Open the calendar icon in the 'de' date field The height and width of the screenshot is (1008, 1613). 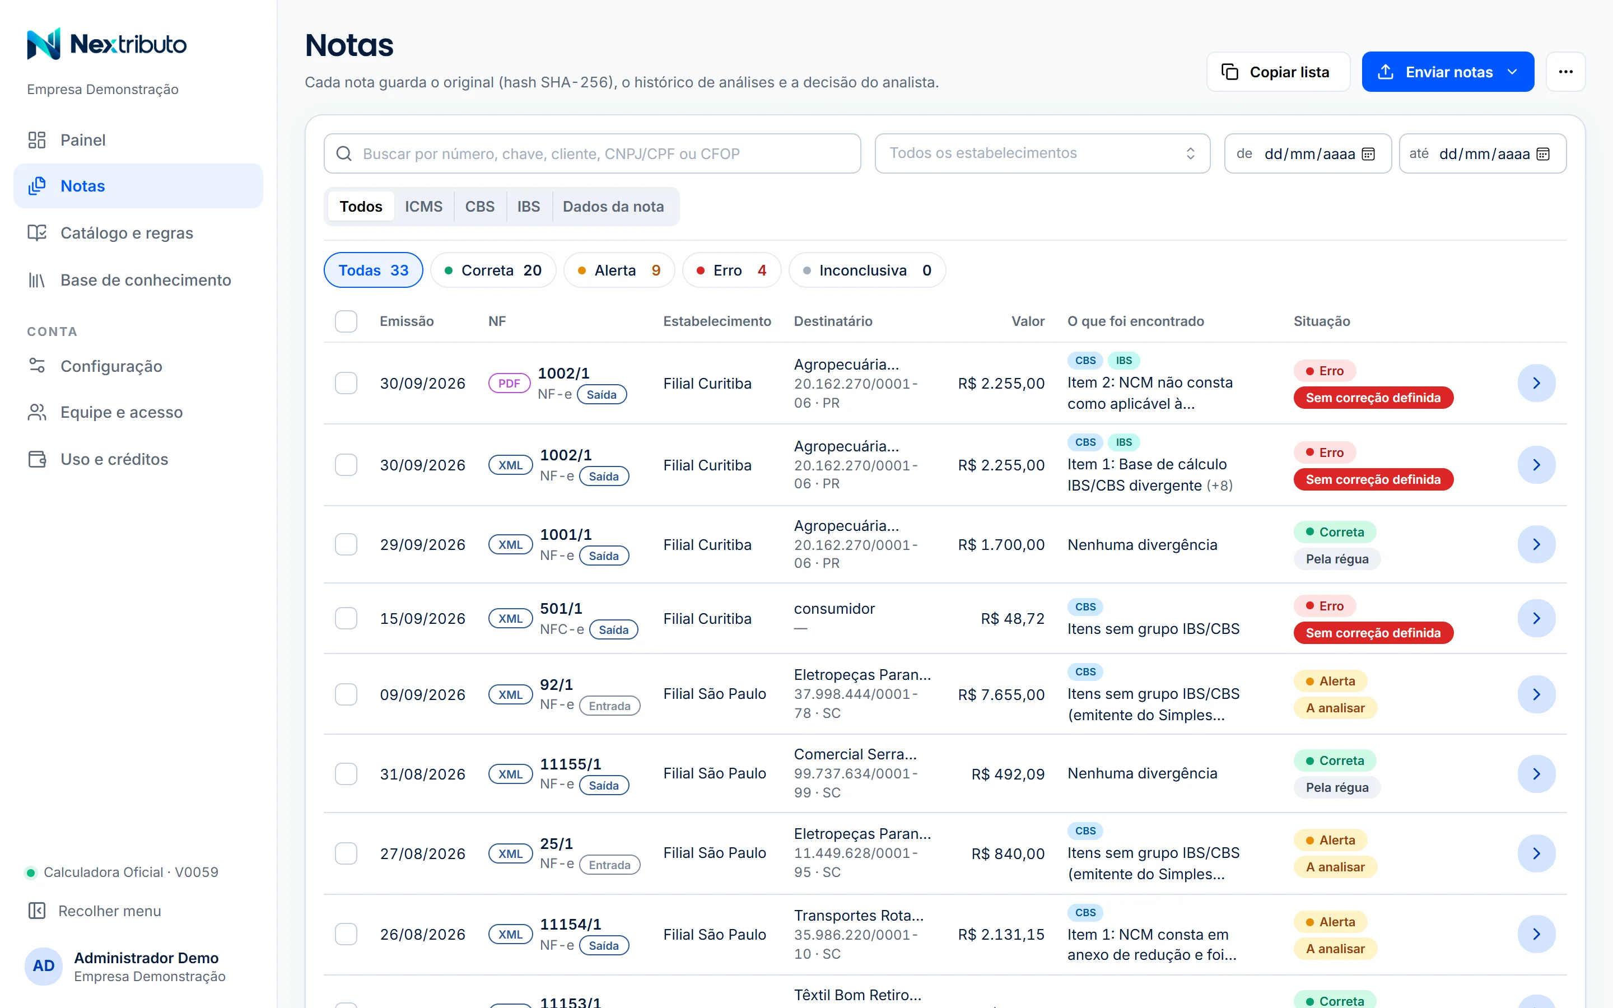coord(1368,154)
